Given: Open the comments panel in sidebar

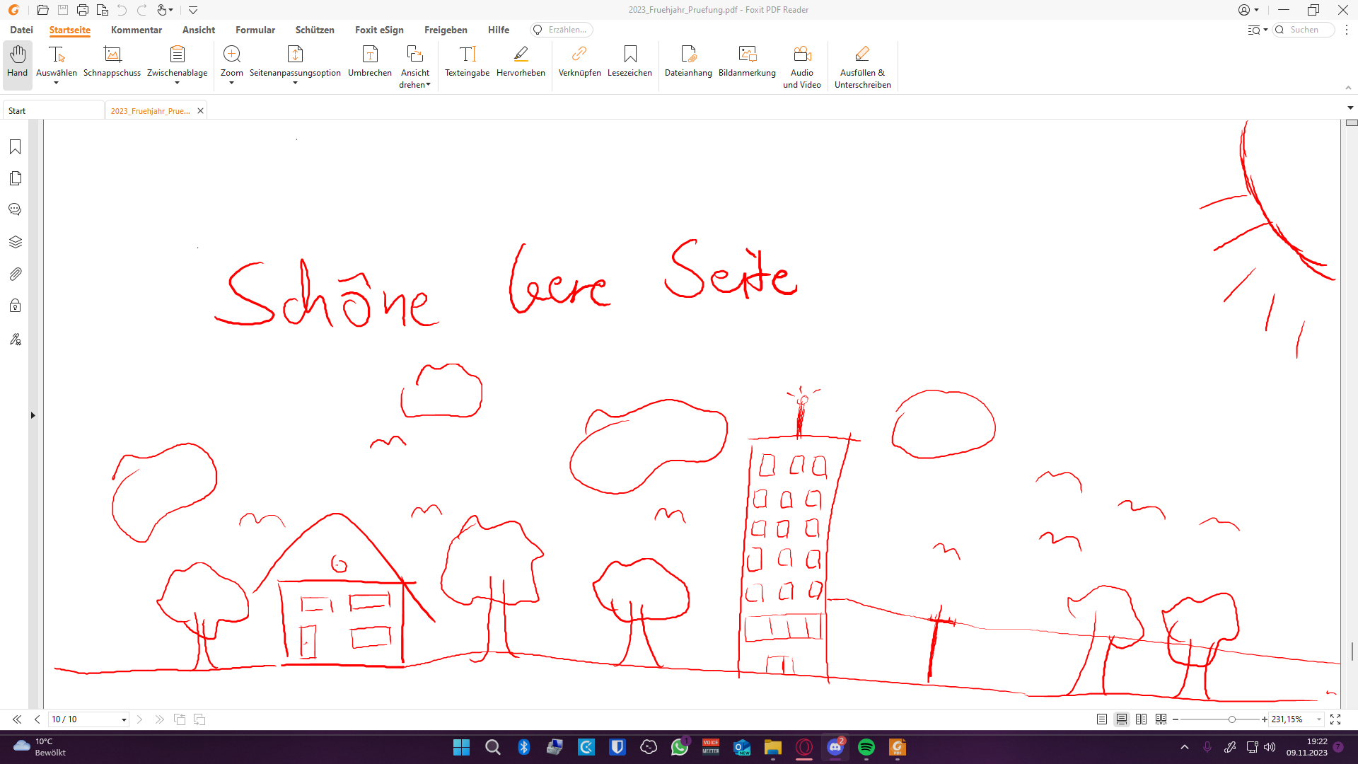Looking at the screenshot, I should pos(15,209).
